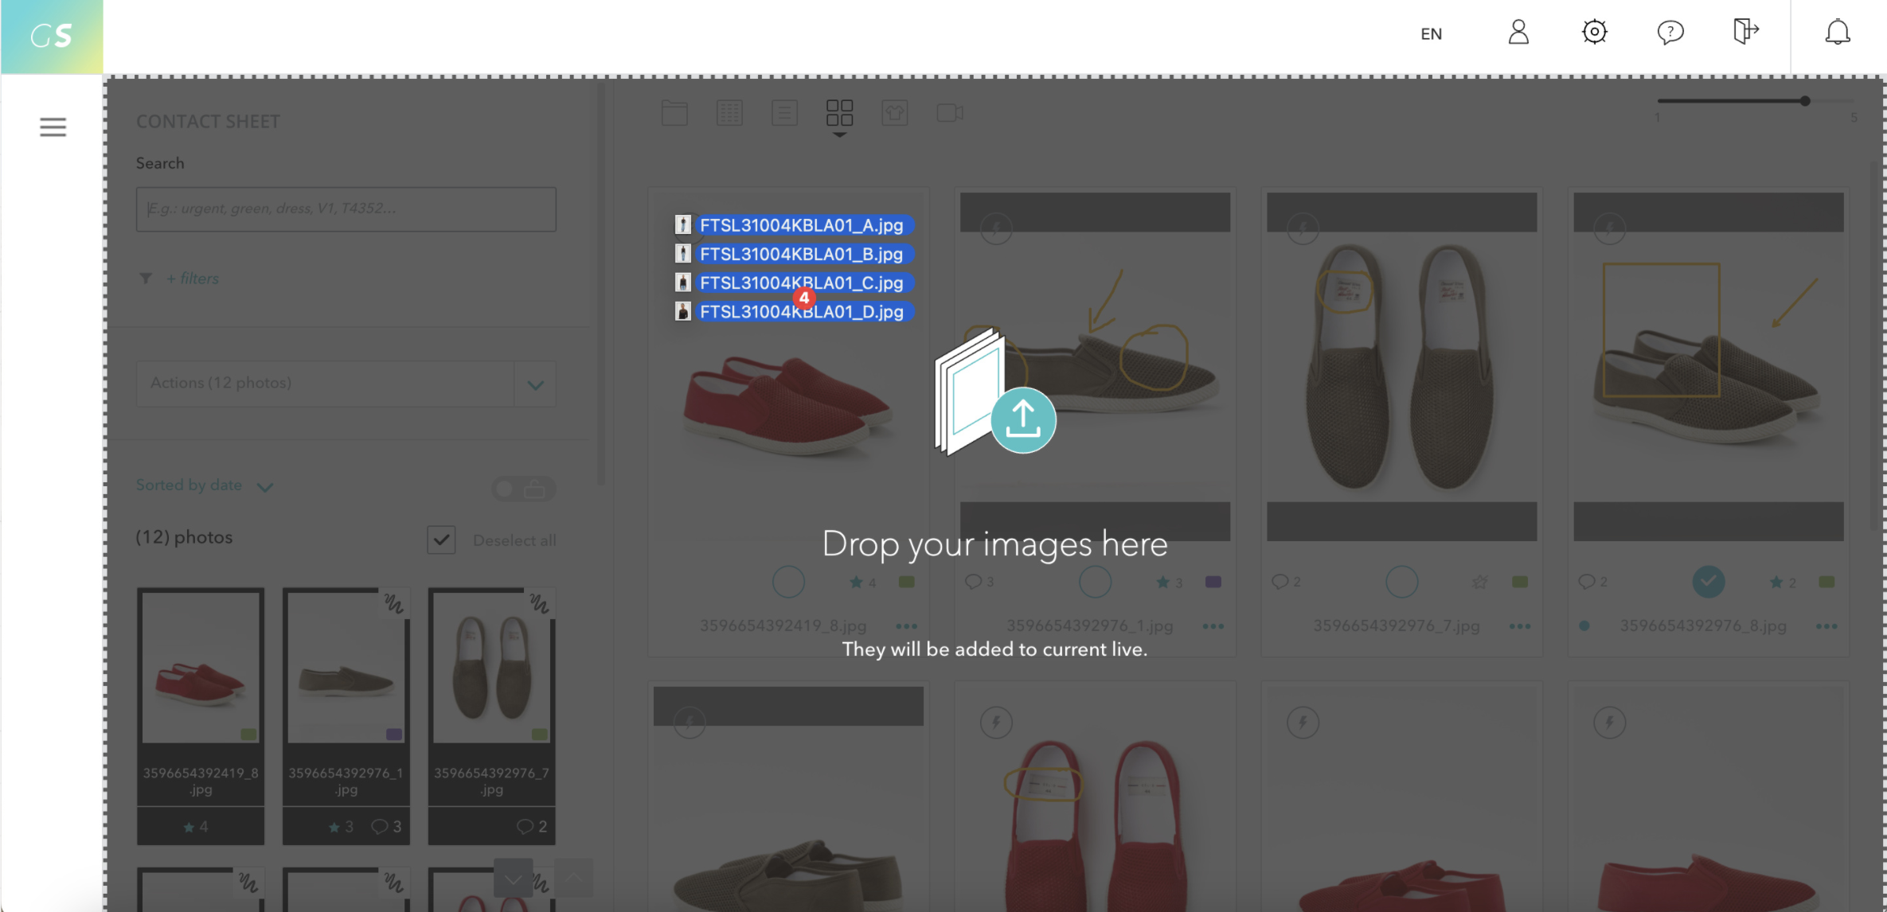Expand the Actions (12 photos) dropdown

[x=535, y=384]
